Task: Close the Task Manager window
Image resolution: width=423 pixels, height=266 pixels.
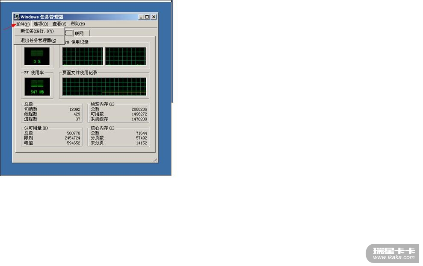Action: coord(154,17)
